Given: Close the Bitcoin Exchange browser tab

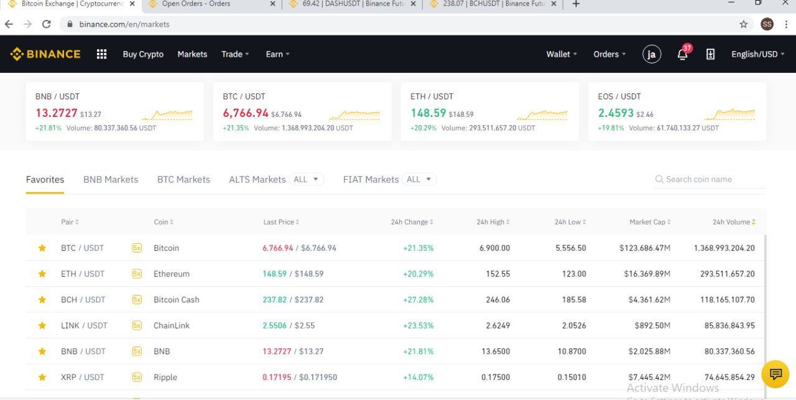Looking at the screenshot, I should click(x=132, y=4).
